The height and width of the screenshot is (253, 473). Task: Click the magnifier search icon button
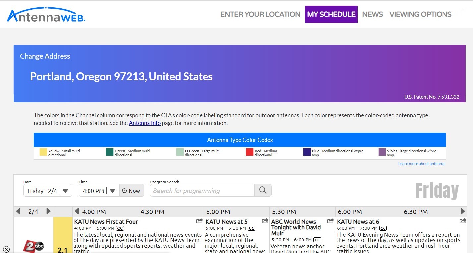point(263,190)
